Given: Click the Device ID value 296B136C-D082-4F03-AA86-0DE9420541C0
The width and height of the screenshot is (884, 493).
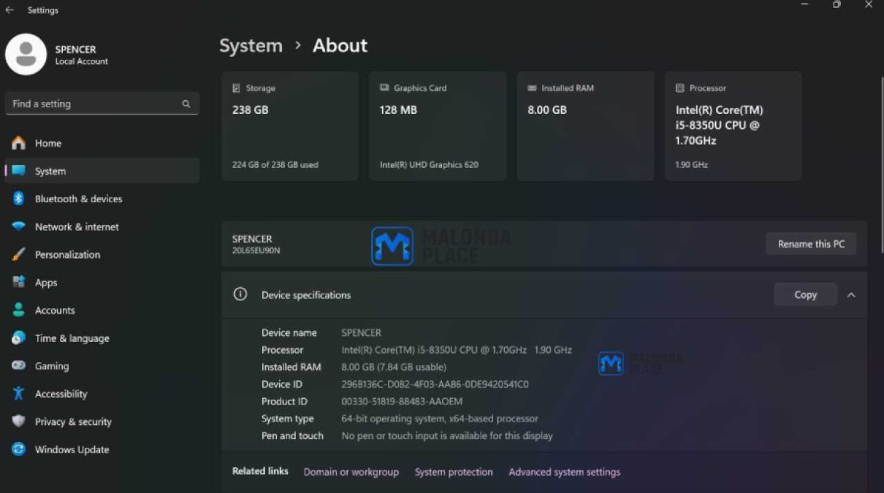Looking at the screenshot, I should pyautogui.click(x=435, y=384).
